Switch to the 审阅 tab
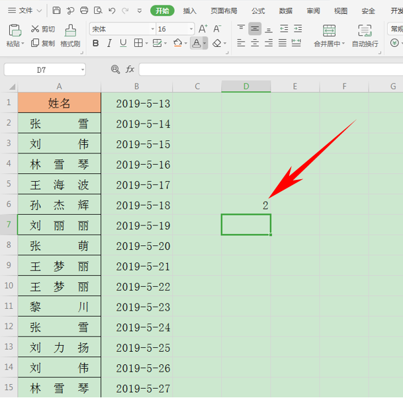 tap(313, 11)
